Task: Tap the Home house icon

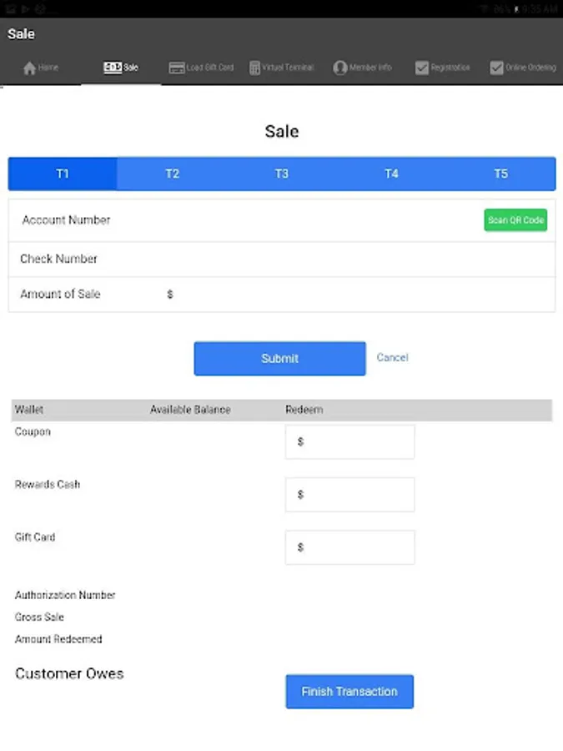Action: point(30,68)
